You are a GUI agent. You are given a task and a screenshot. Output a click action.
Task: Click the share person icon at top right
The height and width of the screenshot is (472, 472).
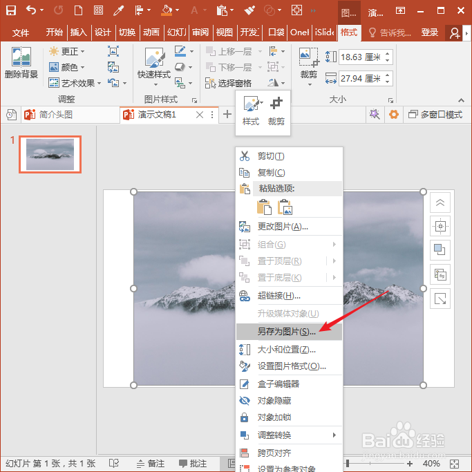pyautogui.click(x=454, y=32)
